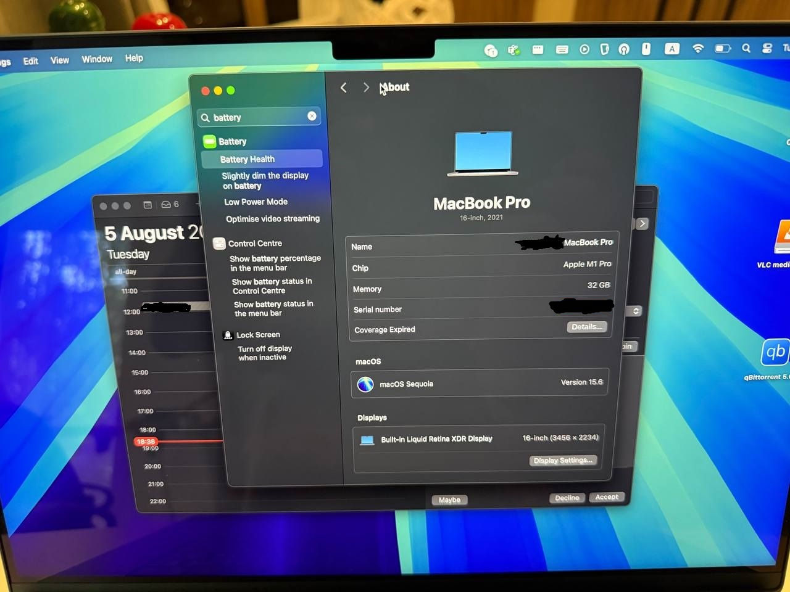Clear the 'battery' search text
Screen dimensions: 790x592
312,116
